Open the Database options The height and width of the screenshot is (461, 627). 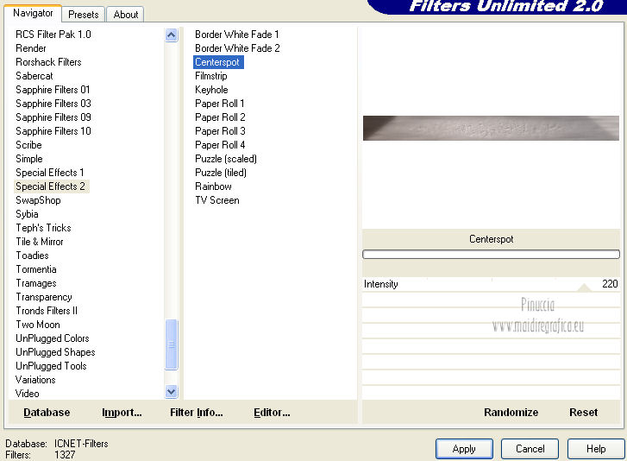click(47, 412)
